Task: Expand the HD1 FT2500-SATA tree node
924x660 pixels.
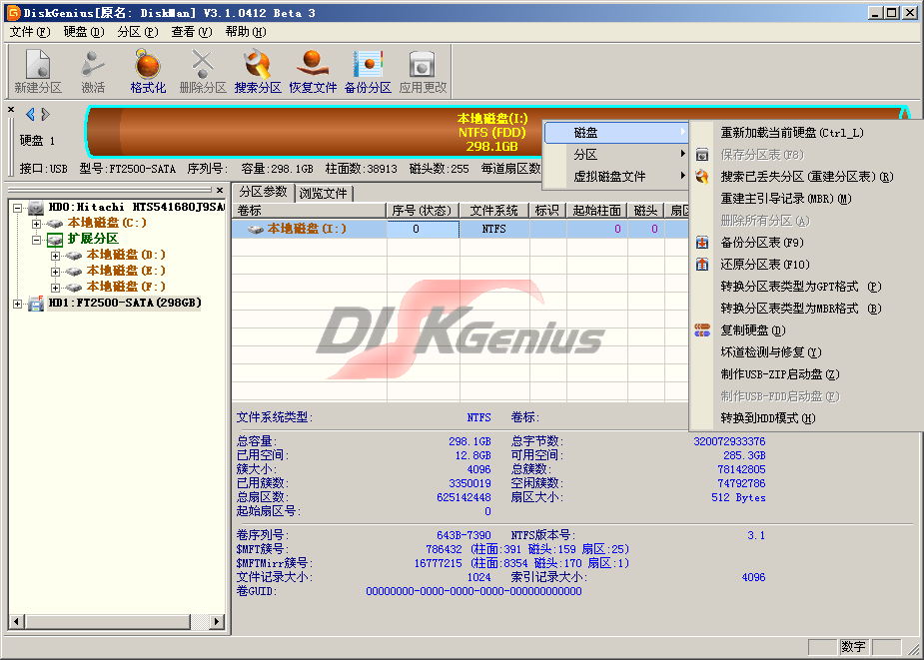Action: (x=17, y=303)
